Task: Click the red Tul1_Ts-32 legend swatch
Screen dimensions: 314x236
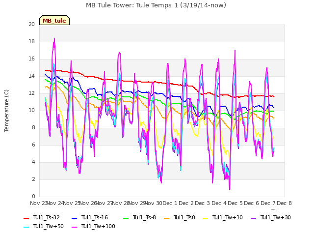Action: click(26, 218)
